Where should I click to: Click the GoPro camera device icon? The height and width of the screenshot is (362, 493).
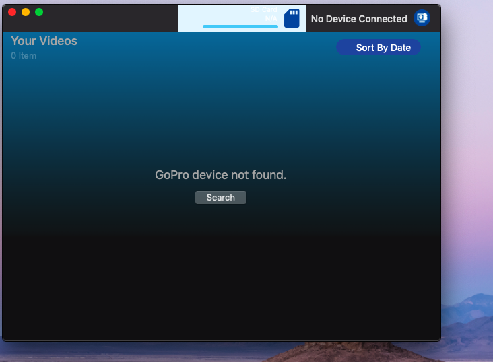[x=422, y=18]
